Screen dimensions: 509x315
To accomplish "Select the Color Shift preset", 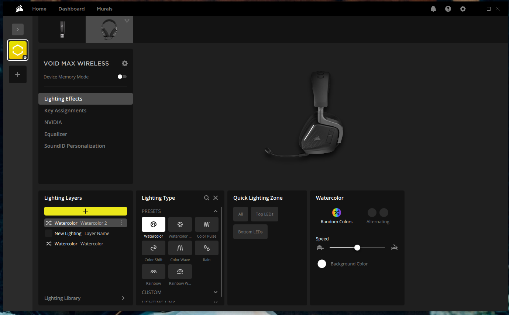I will tap(153, 248).
